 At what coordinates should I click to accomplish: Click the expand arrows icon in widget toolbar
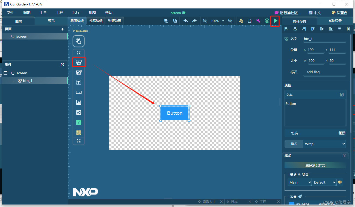(79, 141)
